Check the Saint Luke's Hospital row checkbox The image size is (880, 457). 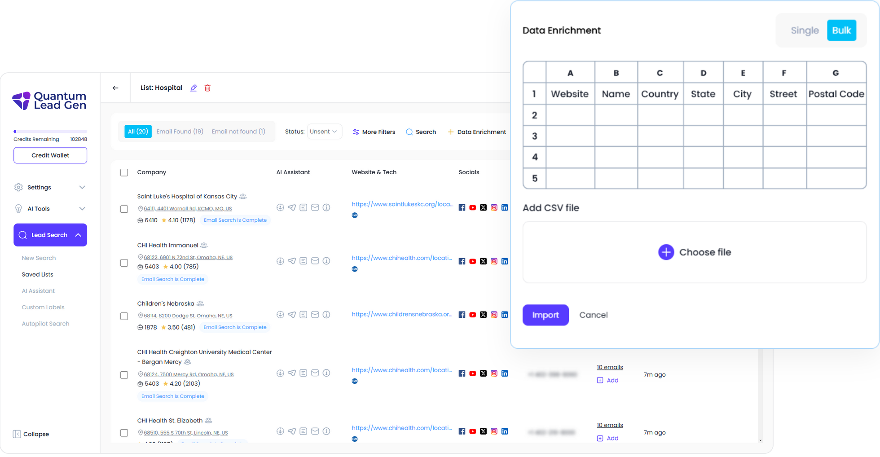tap(124, 209)
